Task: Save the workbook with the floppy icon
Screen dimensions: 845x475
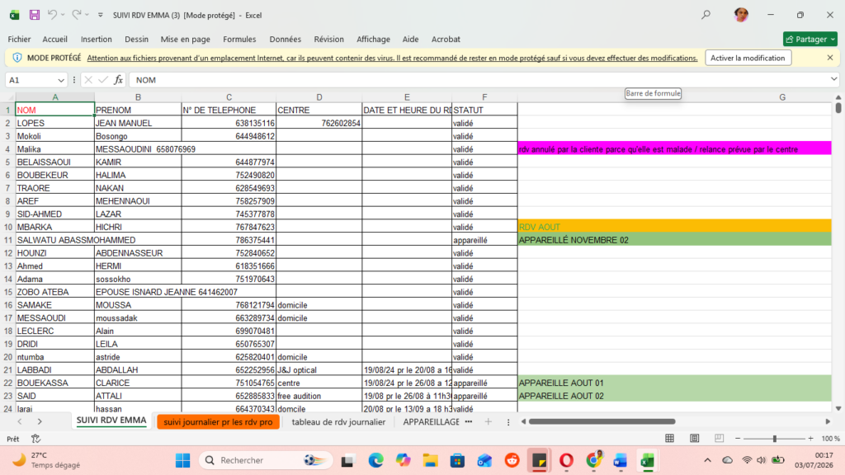Action: 35,15
